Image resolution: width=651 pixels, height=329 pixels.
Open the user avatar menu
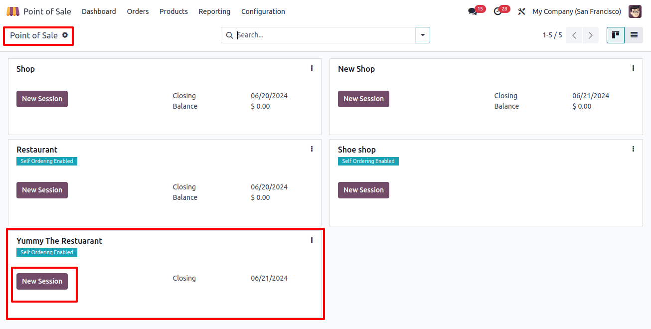coord(635,11)
